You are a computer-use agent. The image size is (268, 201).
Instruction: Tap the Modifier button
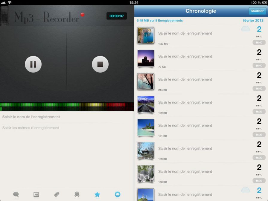[257, 11]
